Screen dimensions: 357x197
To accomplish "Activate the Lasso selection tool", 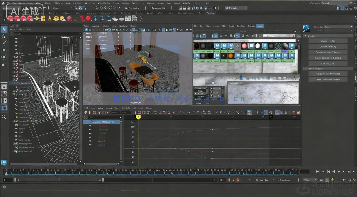I will [4, 37].
